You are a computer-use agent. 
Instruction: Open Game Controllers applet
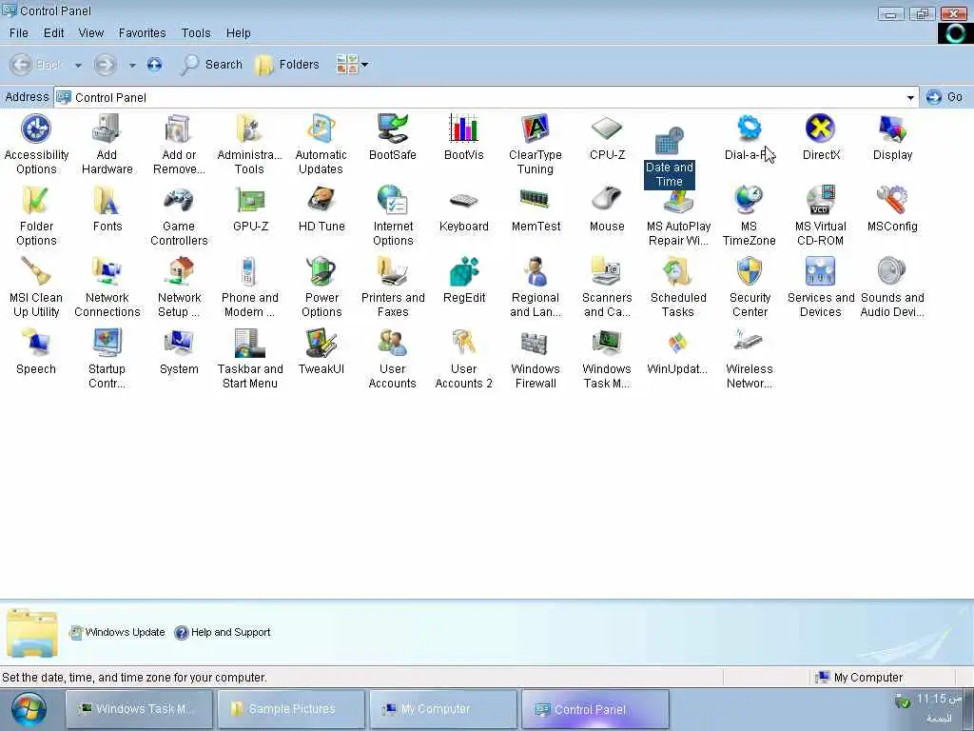179,216
